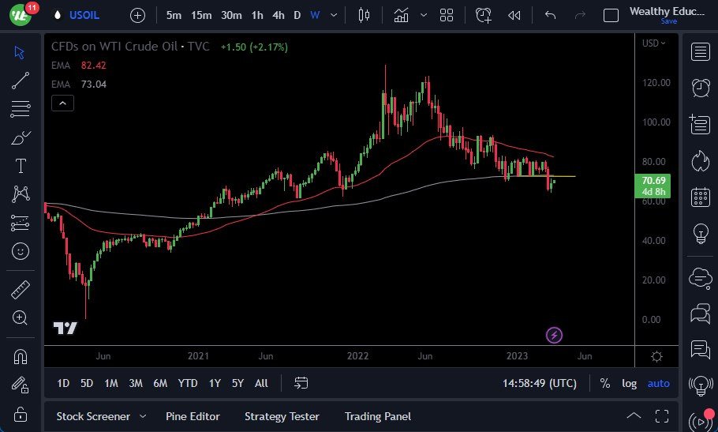Set the date range to 1M

coord(111,384)
